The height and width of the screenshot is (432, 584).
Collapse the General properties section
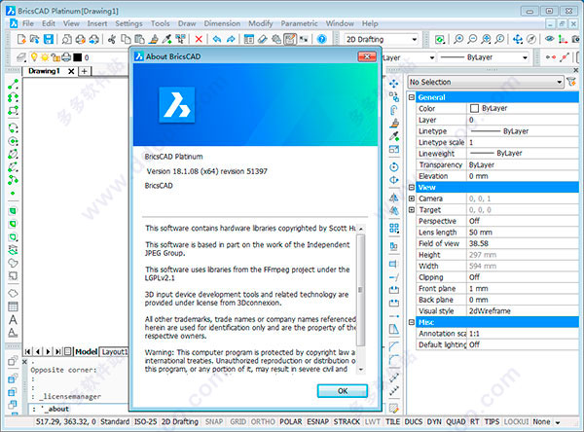tap(412, 97)
